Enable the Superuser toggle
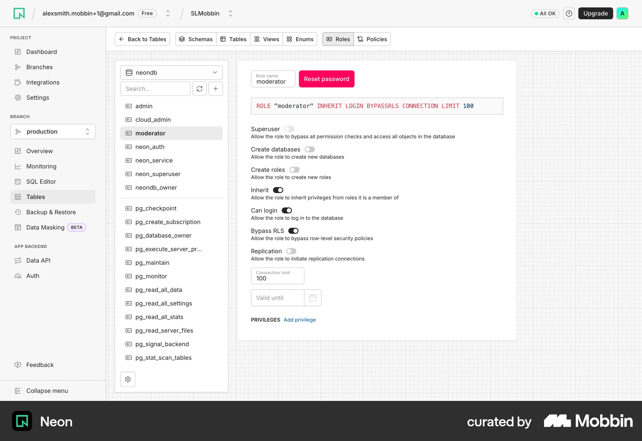Screen dimensions: 642x441 [289, 129]
